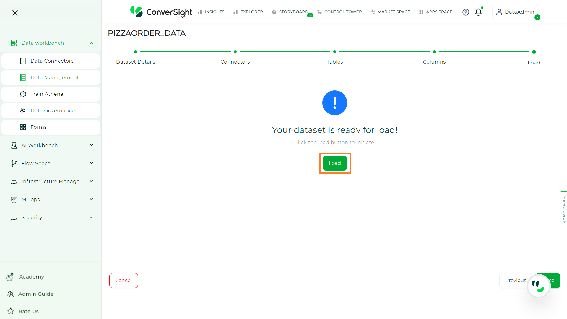
Task: Click the Security icon
Action: 14,217
